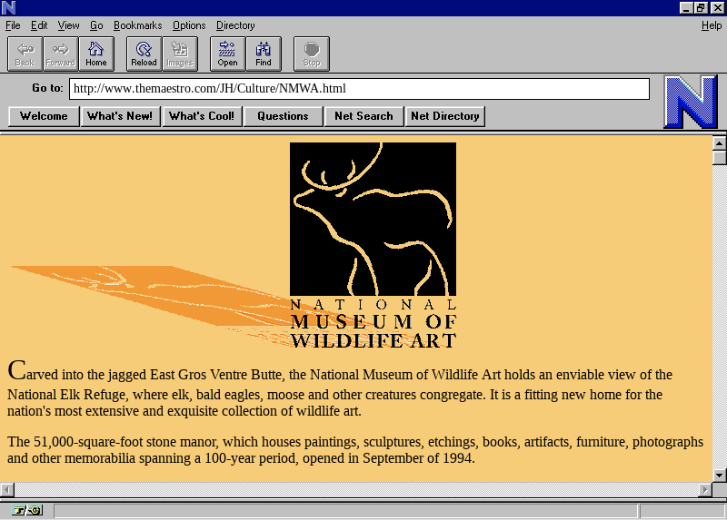Click the Find binoculars icon

[263, 54]
